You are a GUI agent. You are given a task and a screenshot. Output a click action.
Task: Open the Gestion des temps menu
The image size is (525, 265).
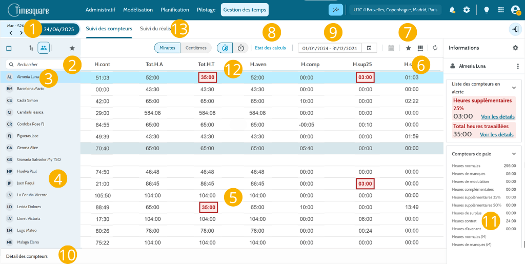tap(245, 10)
